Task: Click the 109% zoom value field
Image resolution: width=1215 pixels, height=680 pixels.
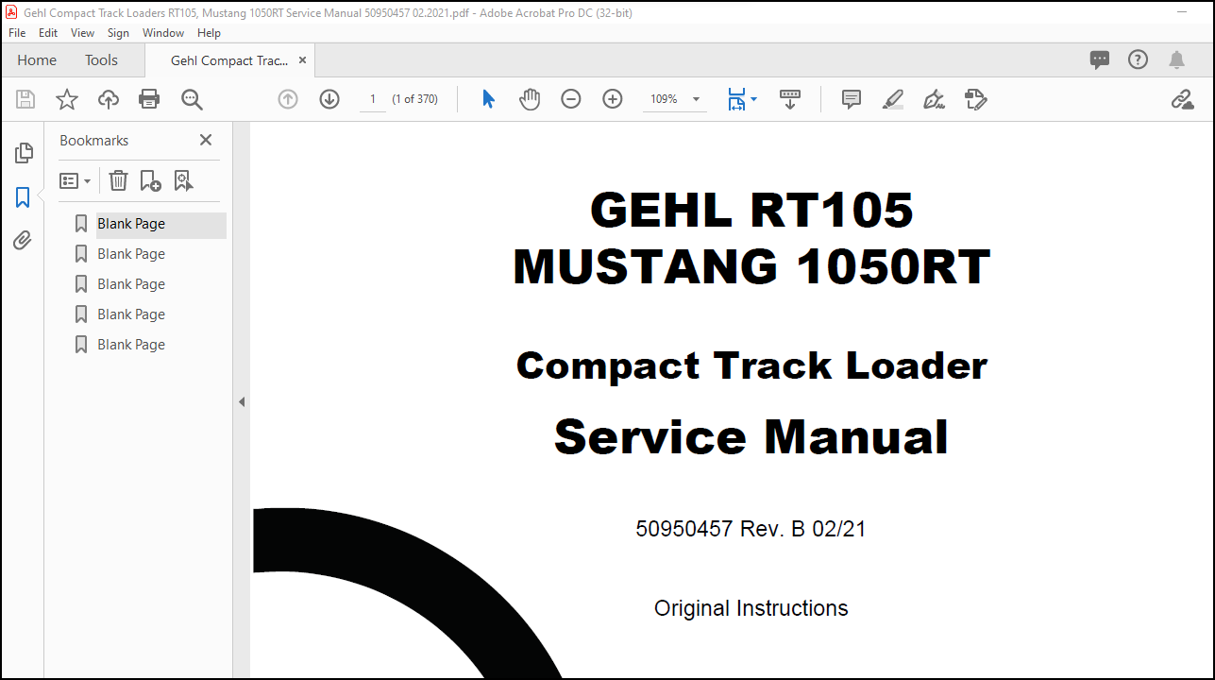Action: [665, 99]
